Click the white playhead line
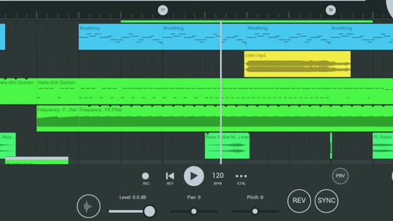This screenshot has height=221, width=393. 221,92
